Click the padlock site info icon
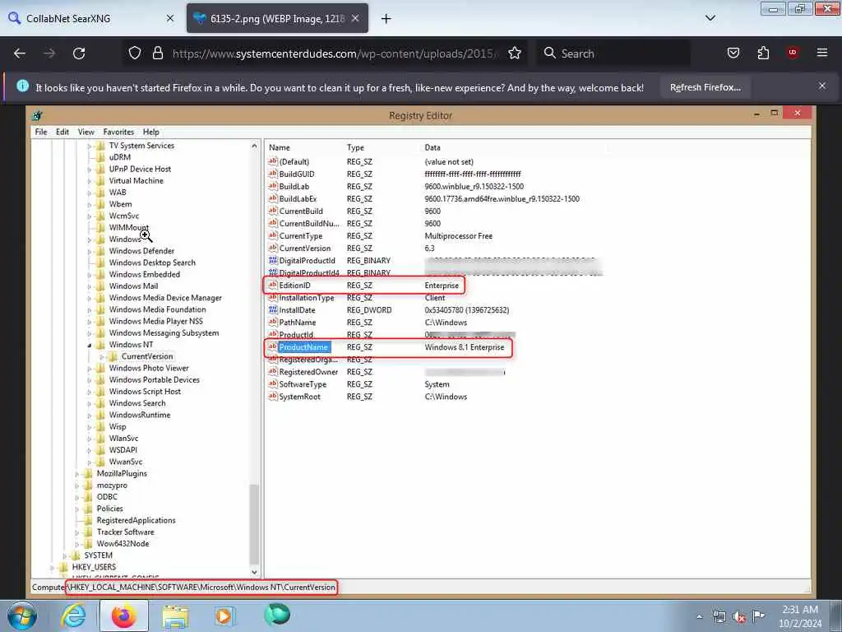The width and height of the screenshot is (842, 632). pos(157,53)
